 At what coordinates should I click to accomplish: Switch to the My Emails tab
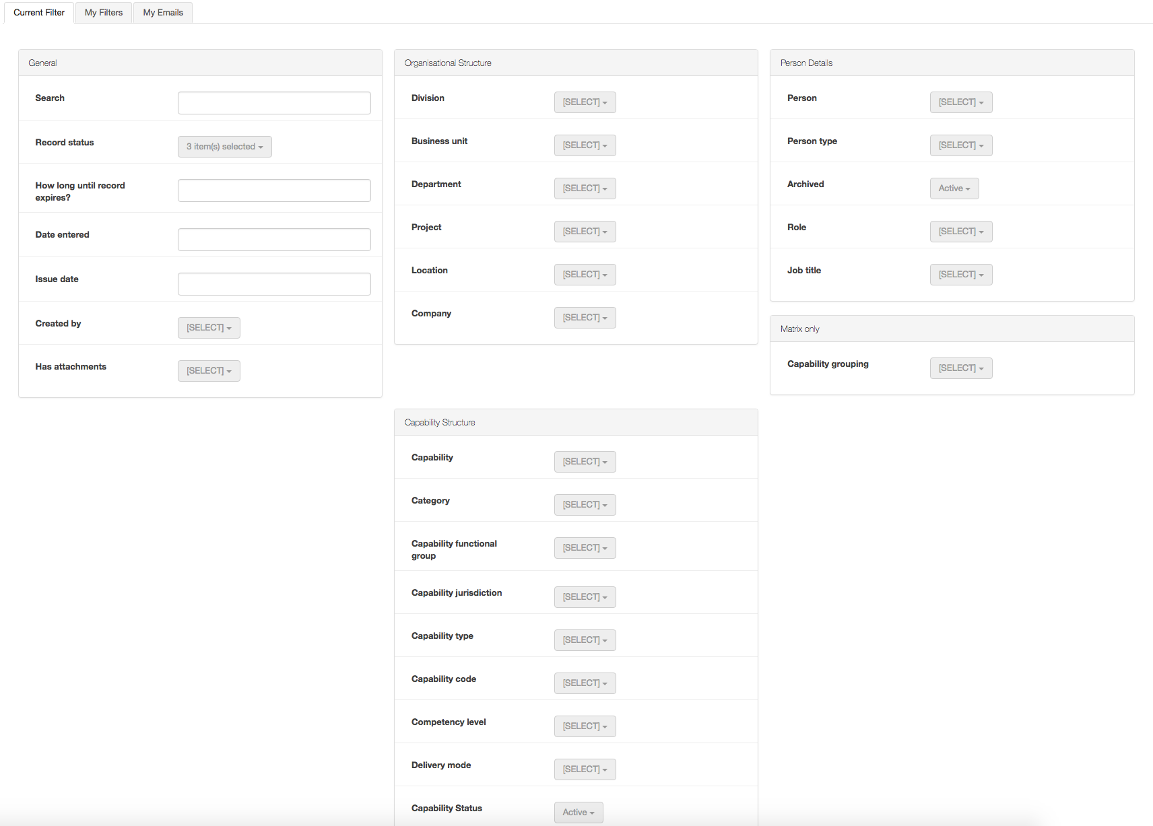click(163, 13)
